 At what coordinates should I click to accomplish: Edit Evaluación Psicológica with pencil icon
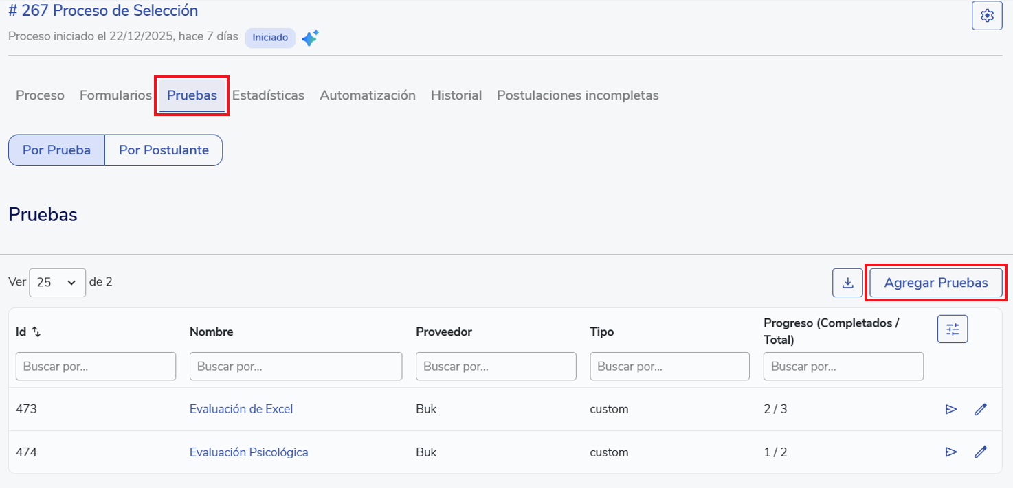(981, 452)
